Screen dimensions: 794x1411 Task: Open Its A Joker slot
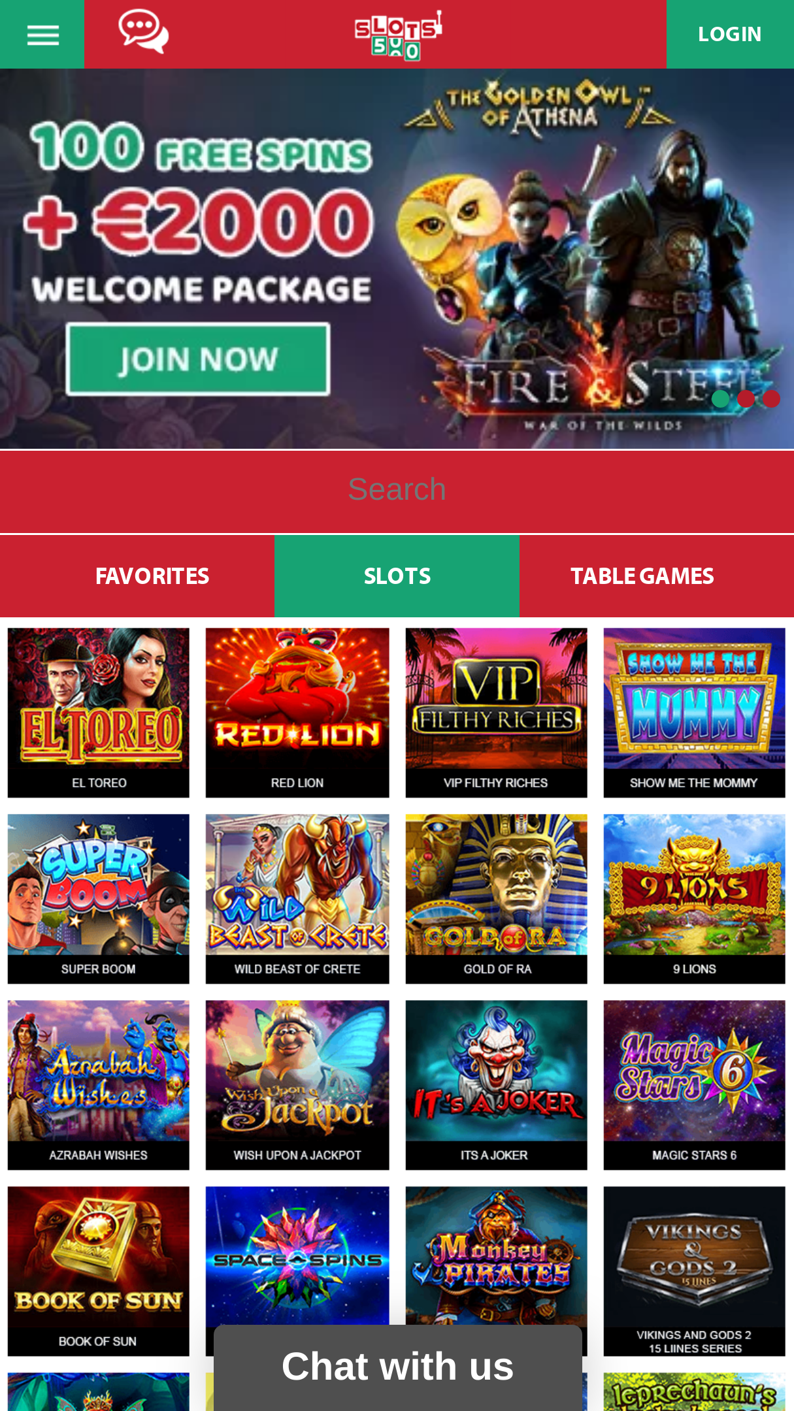point(496,1085)
